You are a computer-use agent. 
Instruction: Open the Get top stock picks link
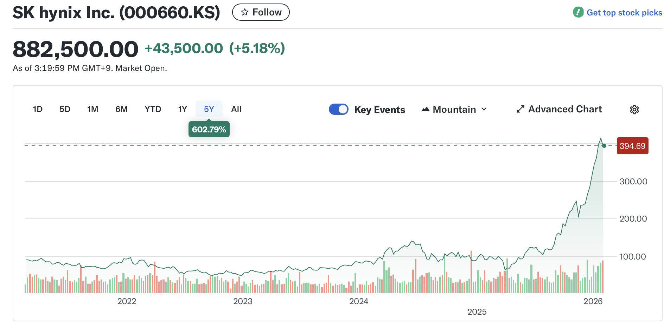click(x=624, y=13)
